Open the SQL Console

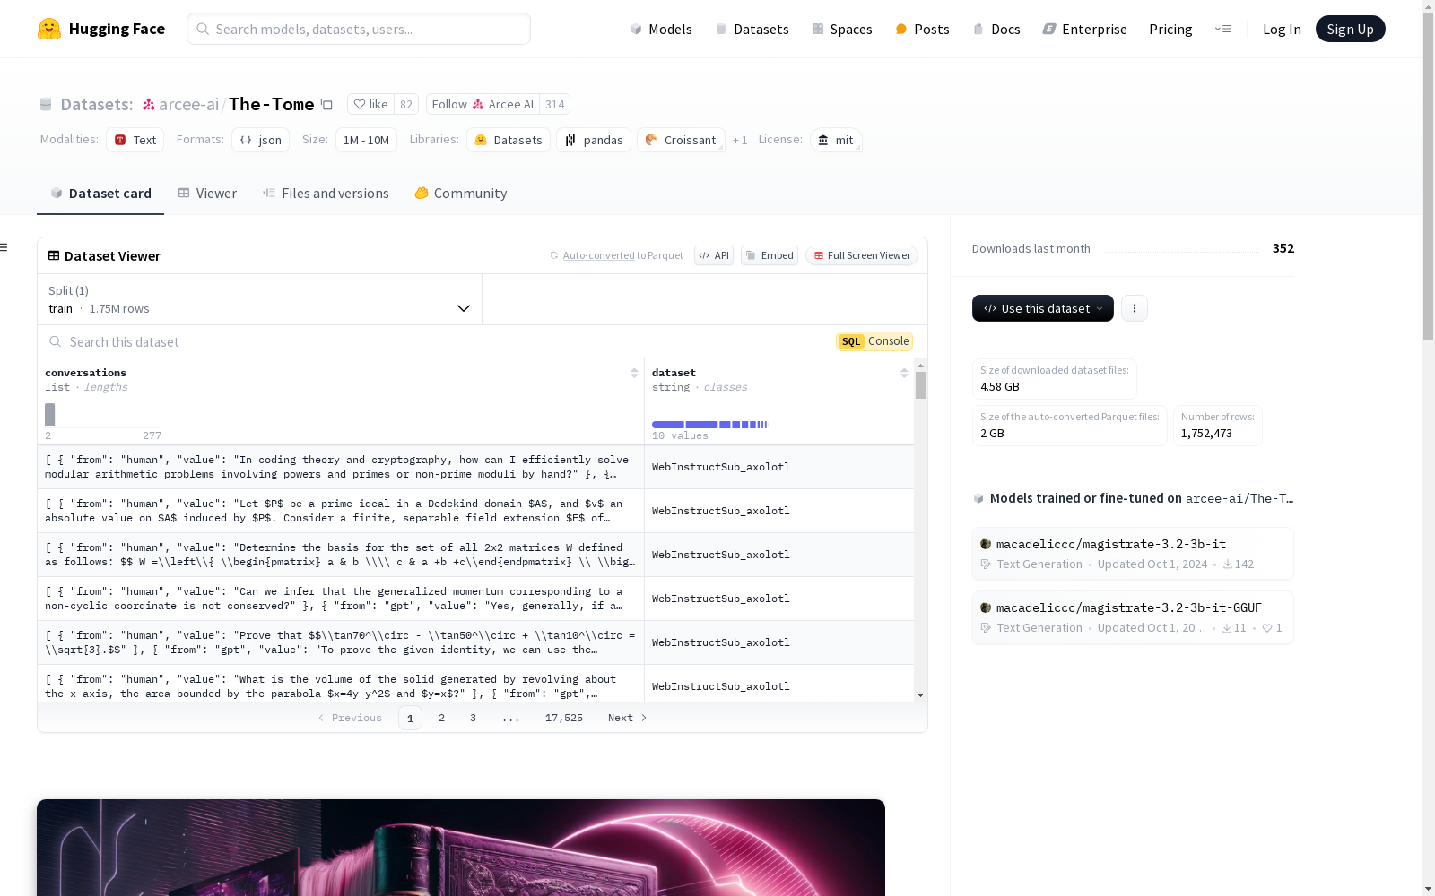point(874,341)
